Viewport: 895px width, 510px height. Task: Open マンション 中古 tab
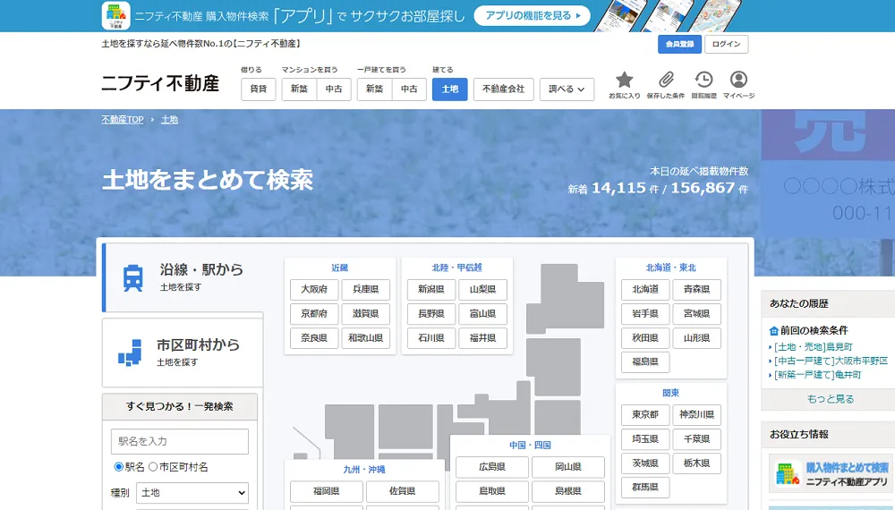[x=334, y=89]
